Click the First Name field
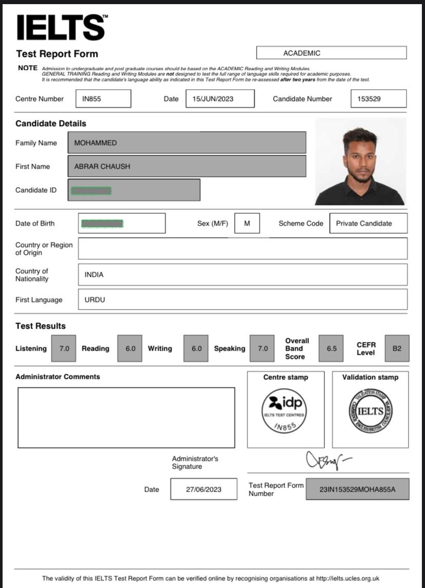 coord(187,167)
